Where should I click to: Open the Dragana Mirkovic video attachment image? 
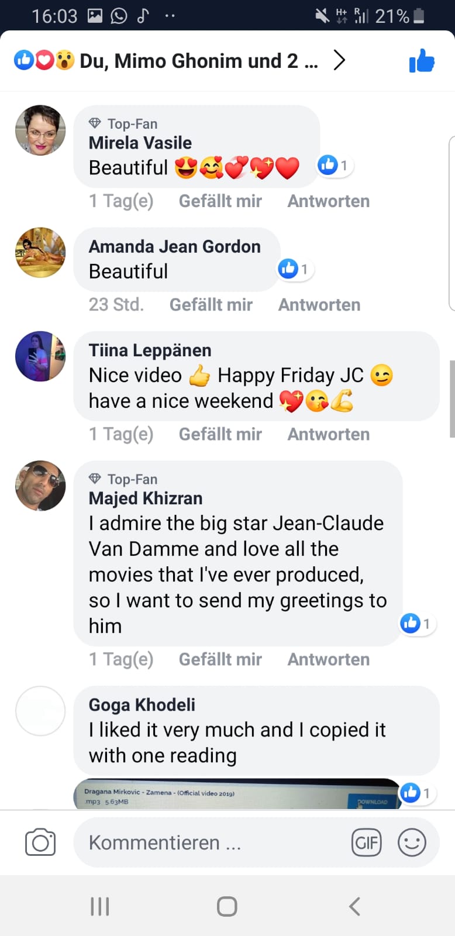(x=237, y=794)
